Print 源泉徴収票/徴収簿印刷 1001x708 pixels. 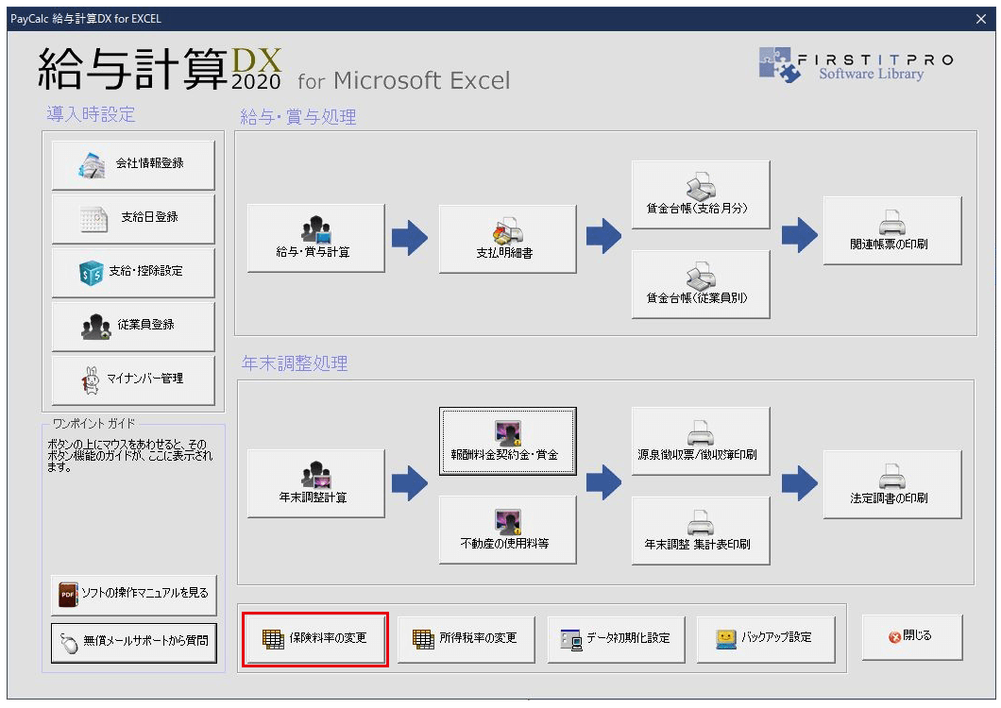click(701, 441)
